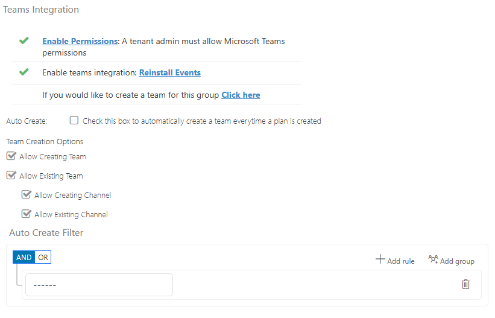Disable the Allow Creating Channel checkbox
Image resolution: width=495 pixels, height=318 pixels.
(26, 195)
